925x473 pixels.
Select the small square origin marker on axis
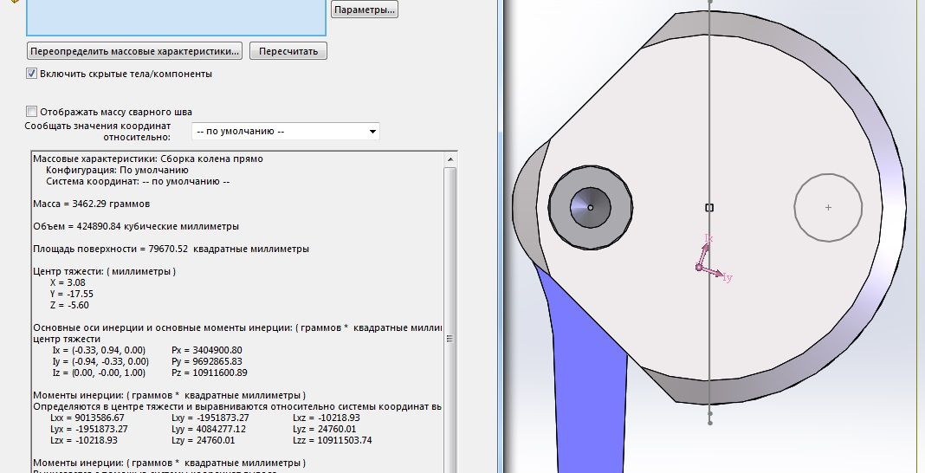pyautogui.click(x=709, y=207)
